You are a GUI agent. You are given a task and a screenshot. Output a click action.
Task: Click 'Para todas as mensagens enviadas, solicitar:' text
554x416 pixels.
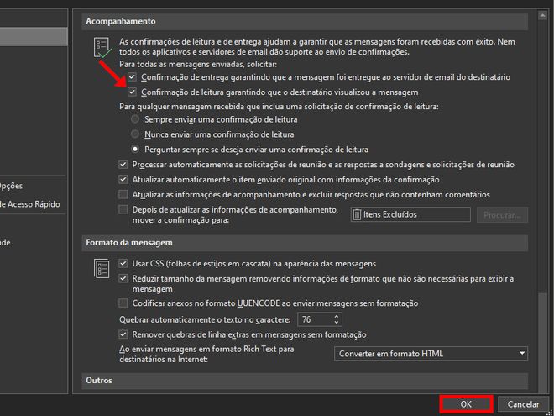point(198,65)
